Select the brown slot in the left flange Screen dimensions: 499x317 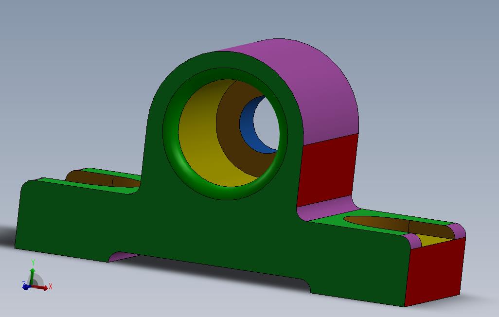click(102, 179)
